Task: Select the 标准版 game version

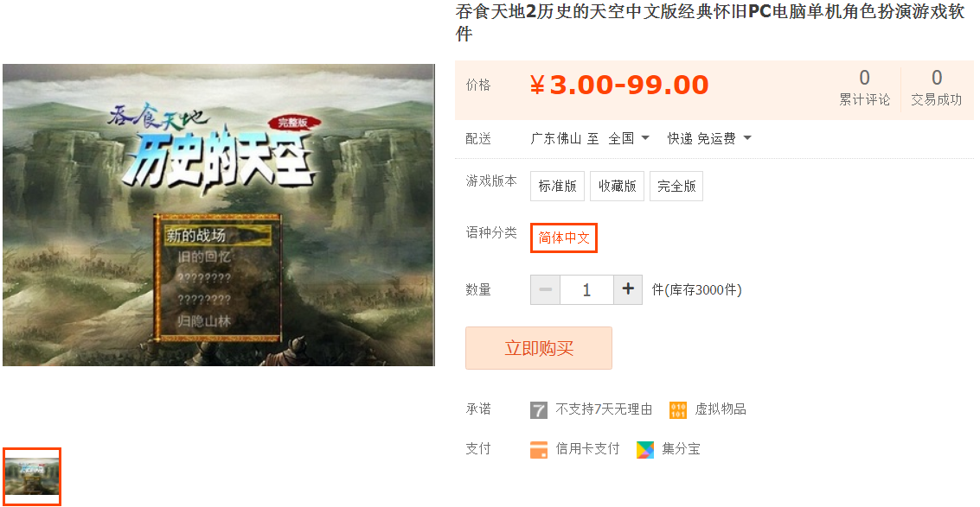Action: tap(558, 186)
